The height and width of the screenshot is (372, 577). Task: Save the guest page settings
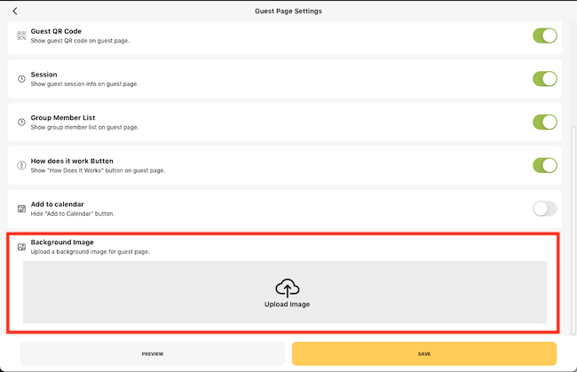click(x=424, y=353)
